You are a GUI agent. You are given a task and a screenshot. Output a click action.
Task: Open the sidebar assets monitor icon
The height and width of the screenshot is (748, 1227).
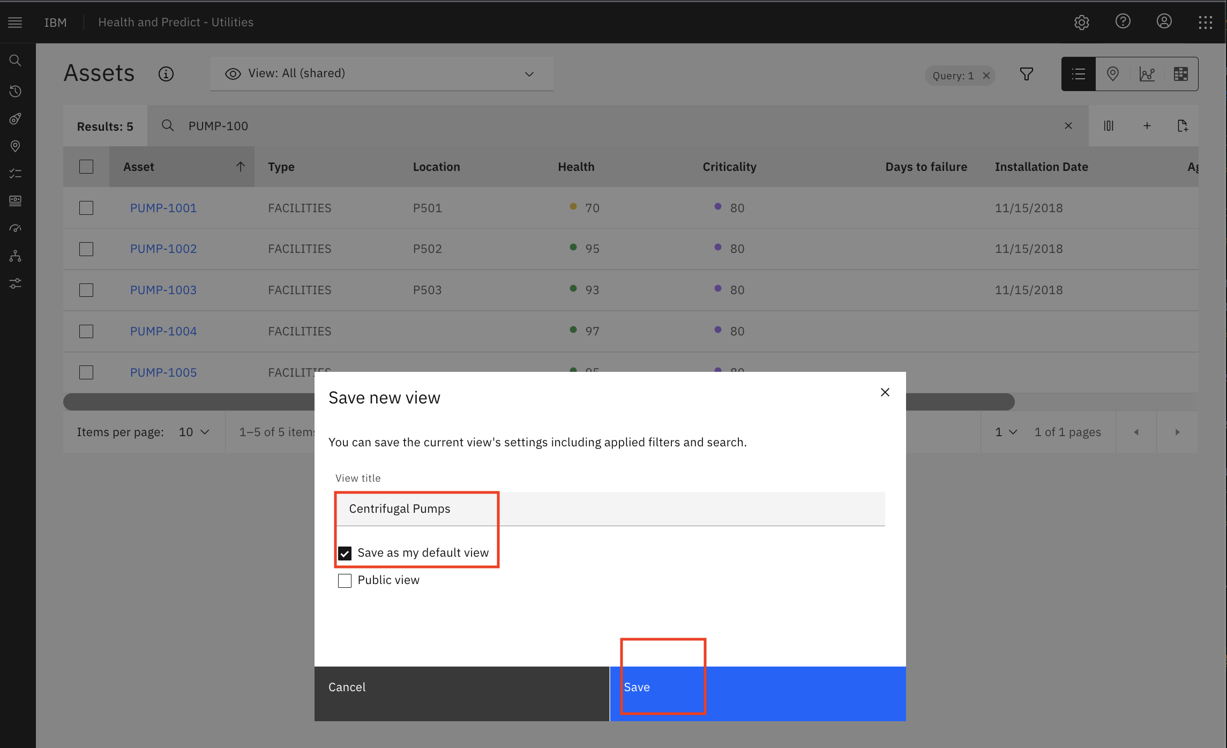pyautogui.click(x=15, y=201)
